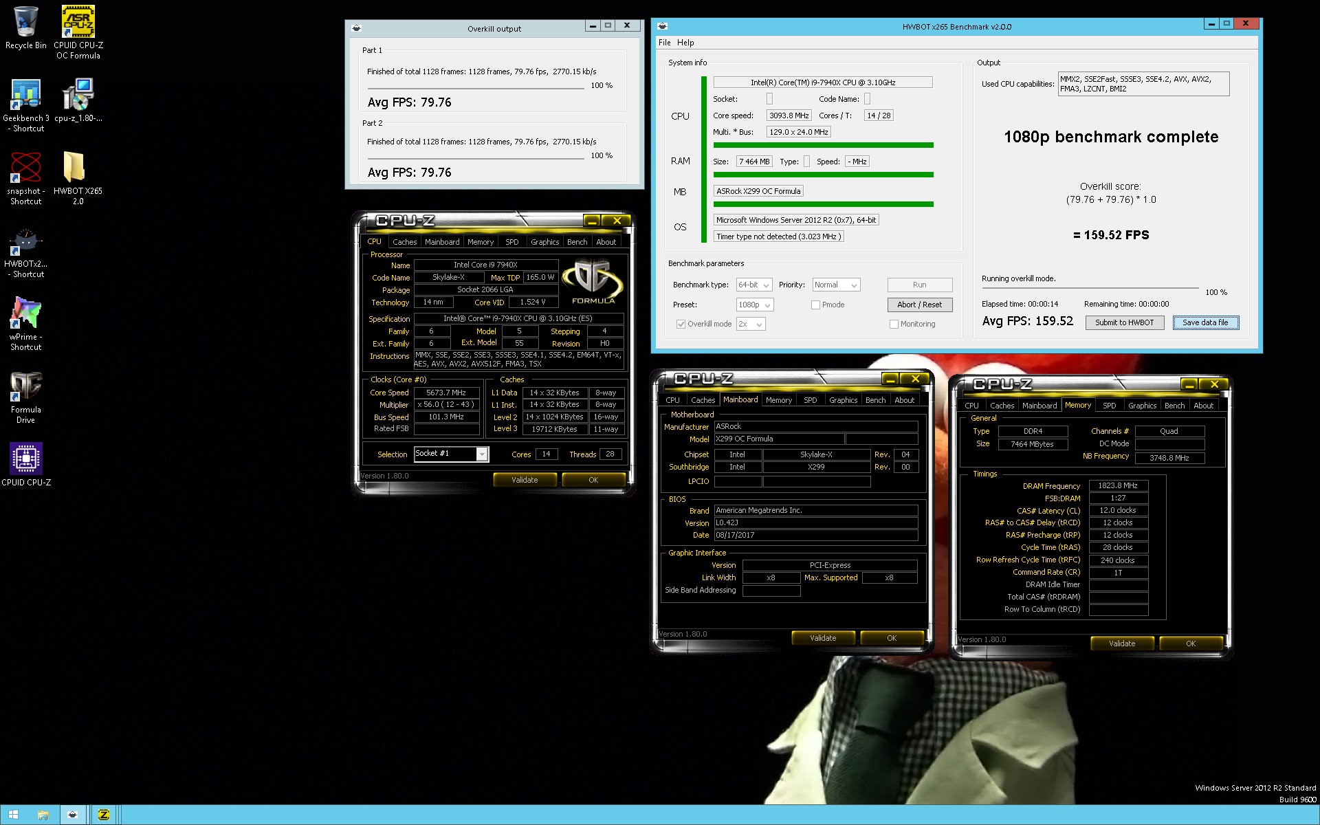Viewport: 1320px width, 825px height.
Task: Enable the Monitoring checkbox
Action: (894, 324)
